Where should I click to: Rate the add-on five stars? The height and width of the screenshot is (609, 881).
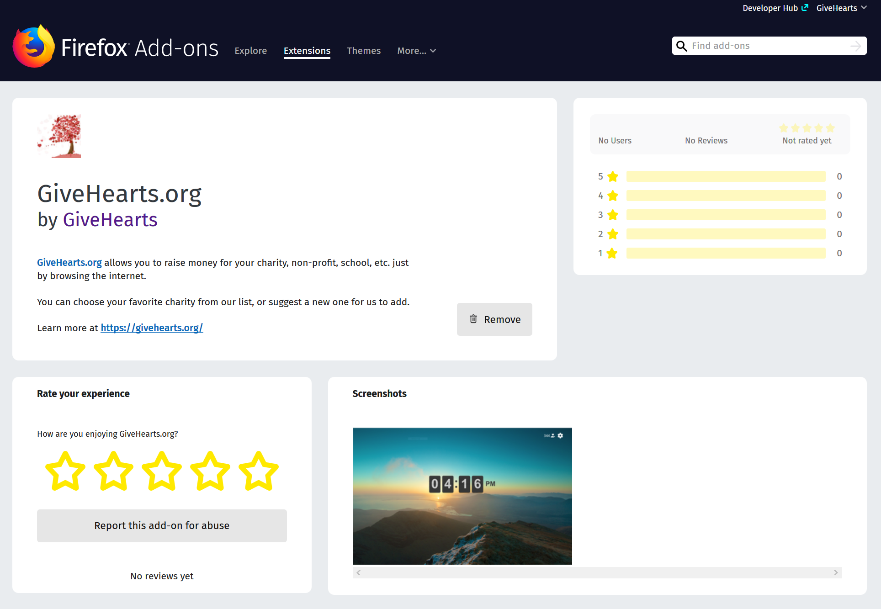point(259,471)
